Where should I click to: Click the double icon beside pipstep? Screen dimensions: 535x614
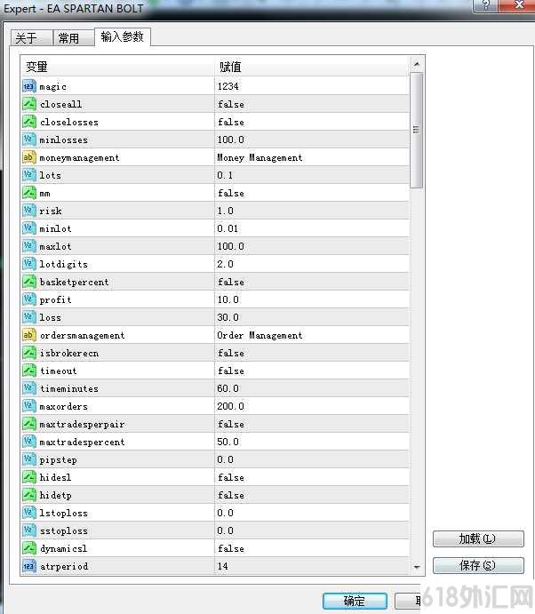29,459
